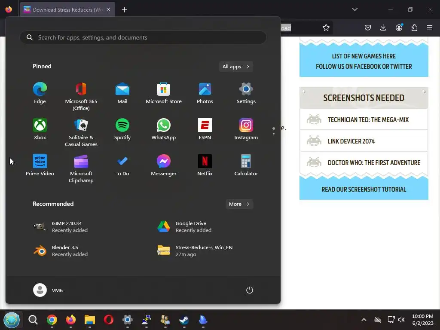The image size is (440, 330).
Task: Launch Instagram
Action: click(x=246, y=129)
